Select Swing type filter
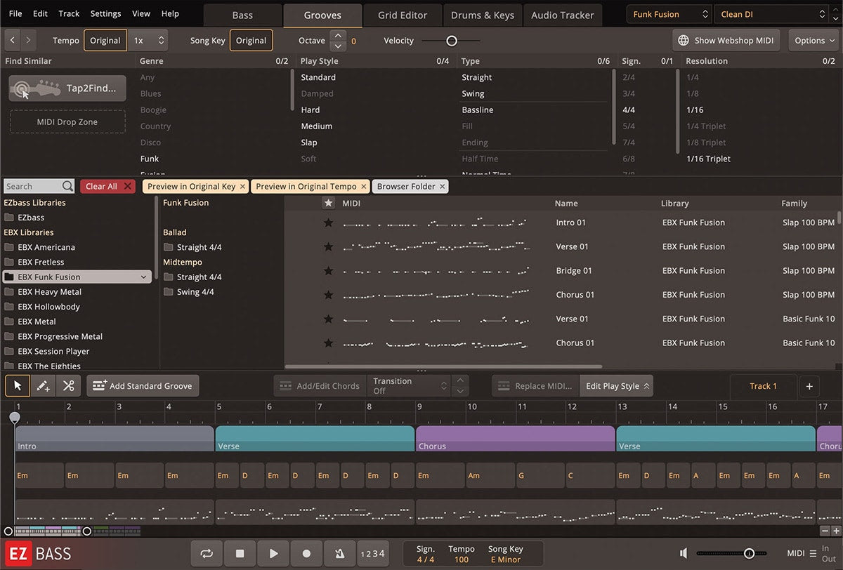843x570 pixels. pos(473,94)
